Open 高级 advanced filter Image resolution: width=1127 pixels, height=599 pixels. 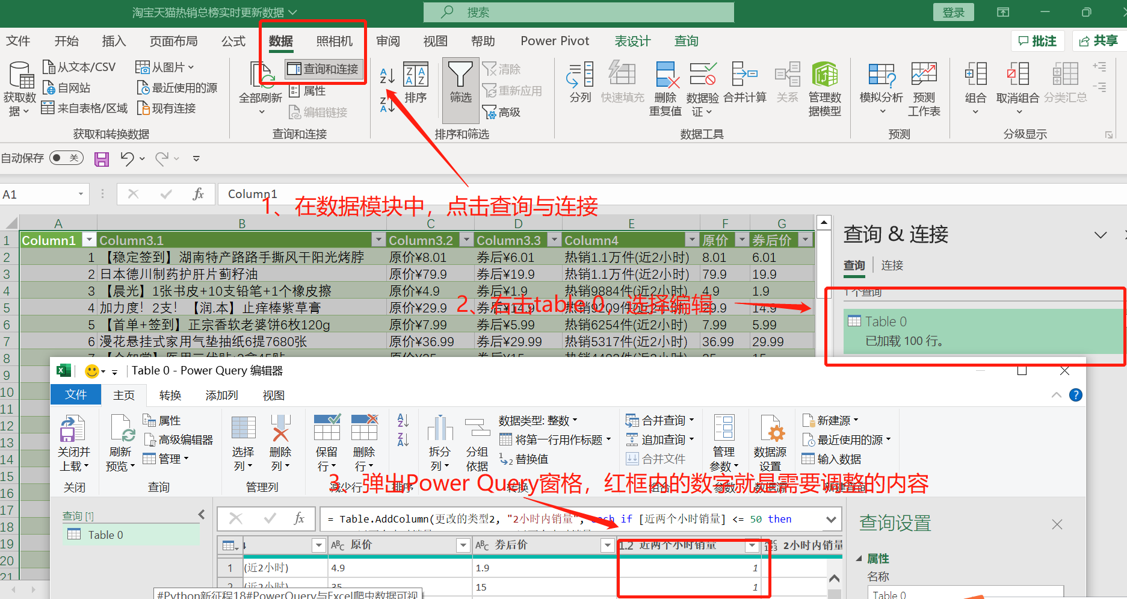502,112
